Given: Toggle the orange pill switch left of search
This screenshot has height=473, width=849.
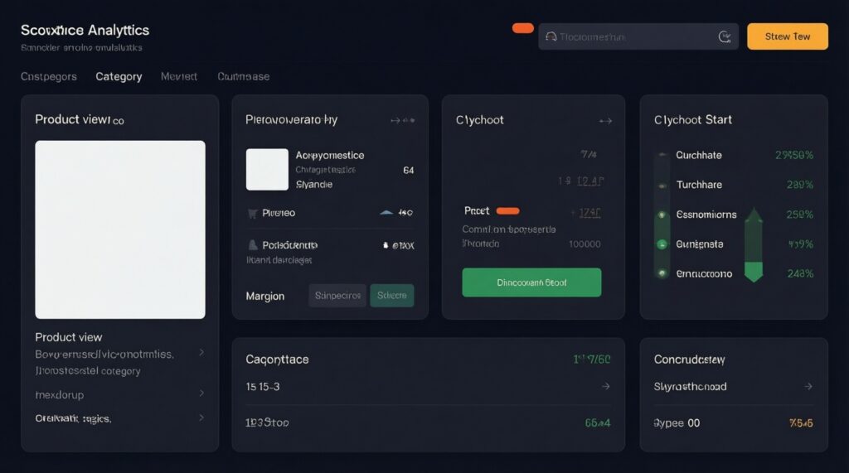Looking at the screenshot, I should [523, 28].
